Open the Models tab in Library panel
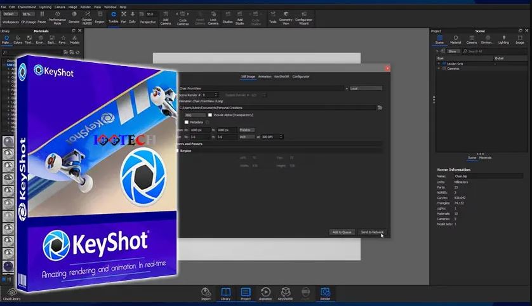The width and height of the screenshot is (532, 306). click(x=75, y=40)
